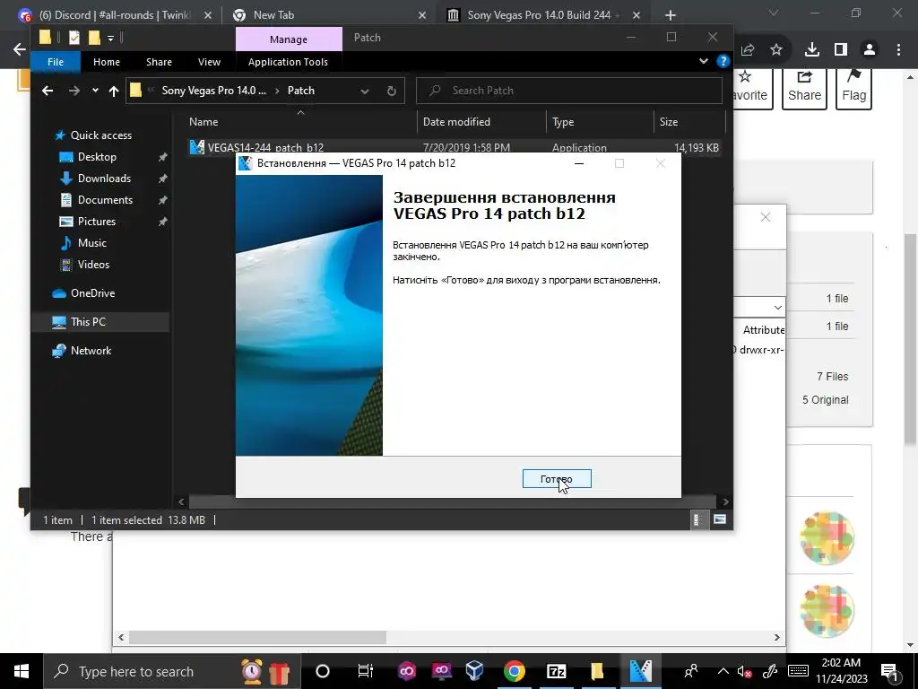Viewport: 918px width, 689px height.
Task: Open the clock and date flyout
Action: (841, 671)
